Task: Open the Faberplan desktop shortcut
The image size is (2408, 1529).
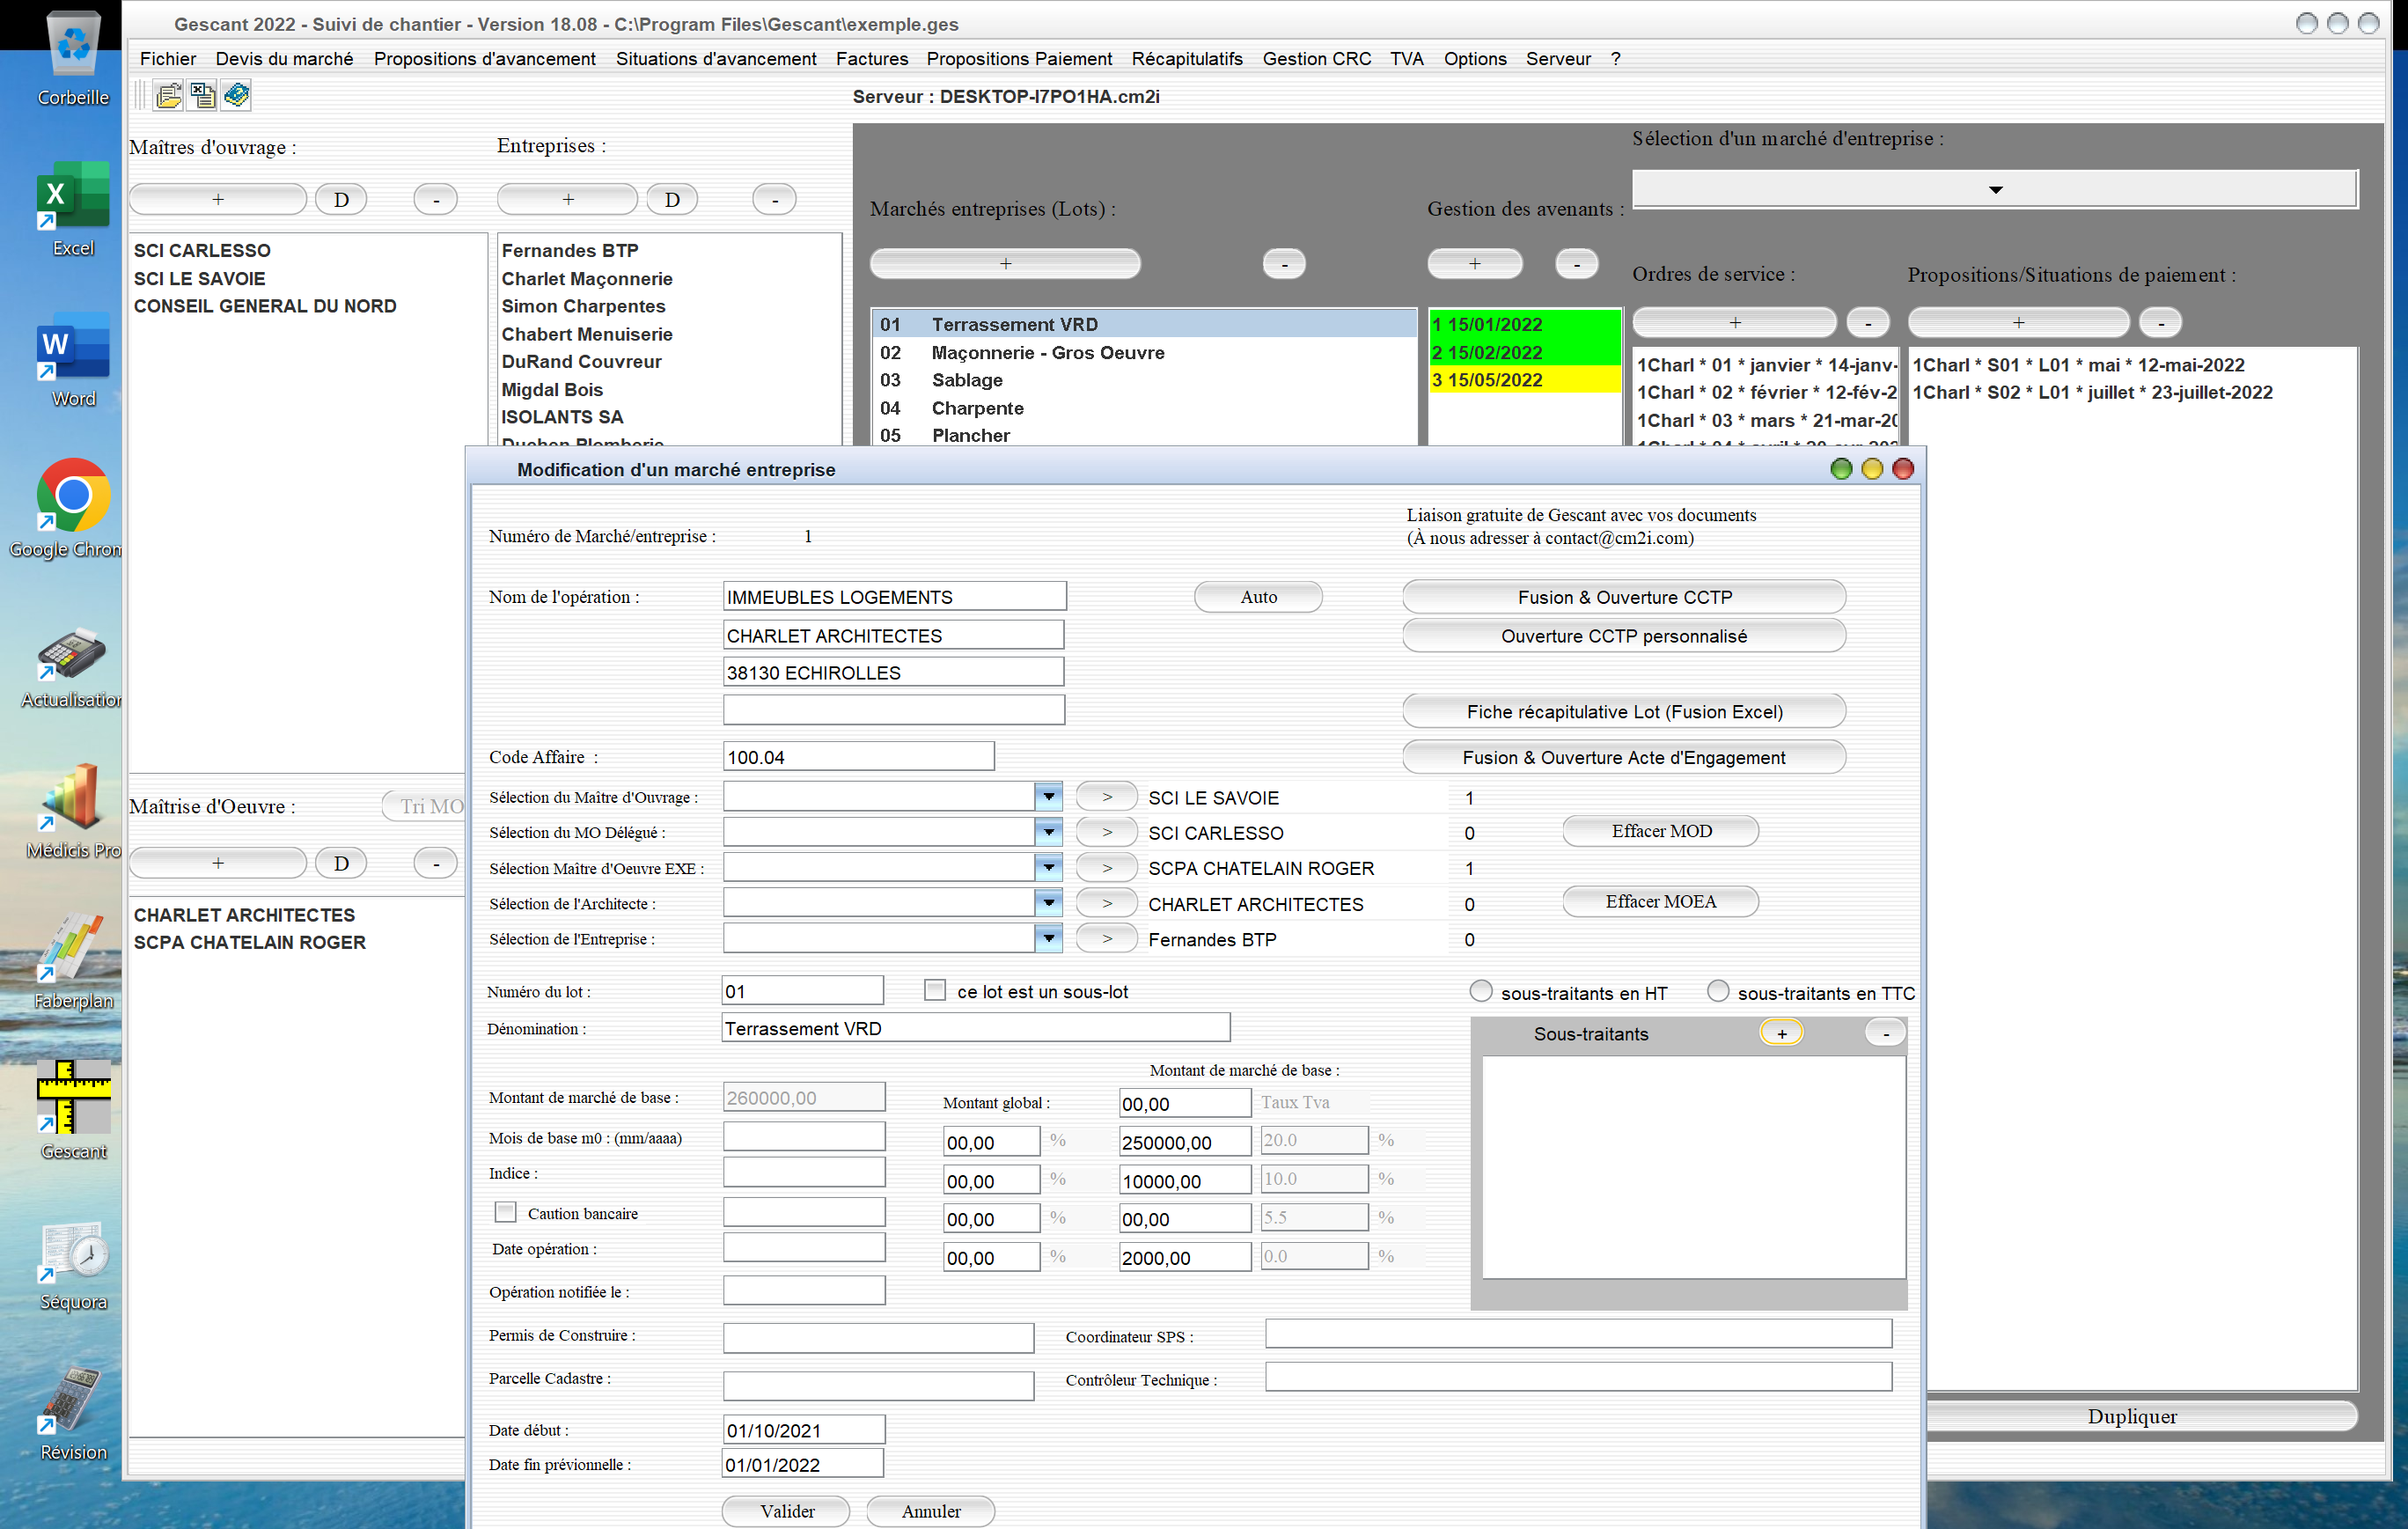Action: pos(73,961)
